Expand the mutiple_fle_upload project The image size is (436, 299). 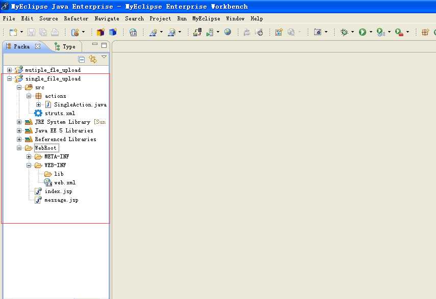(10, 70)
